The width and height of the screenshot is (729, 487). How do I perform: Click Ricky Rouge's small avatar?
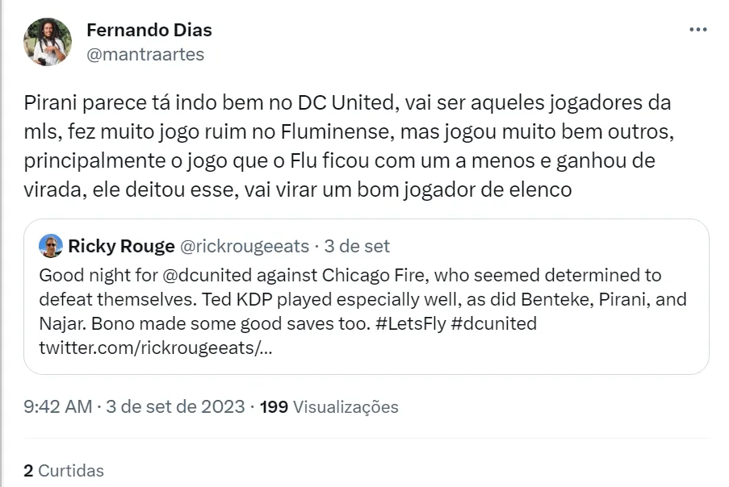51,245
